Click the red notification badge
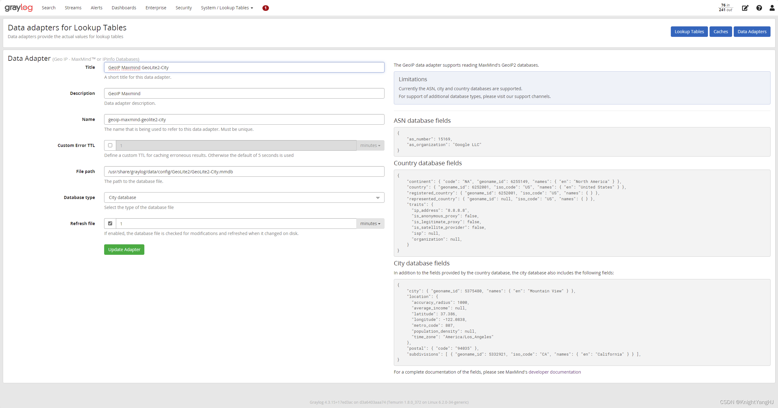Image resolution: width=778 pixels, height=408 pixels. pos(266,8)
